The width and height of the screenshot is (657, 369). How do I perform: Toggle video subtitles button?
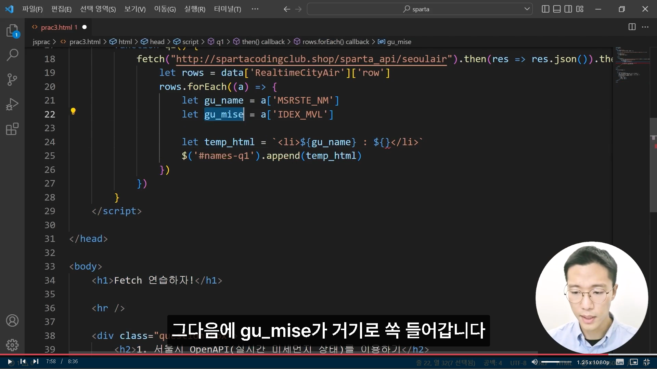click(620, 362)
